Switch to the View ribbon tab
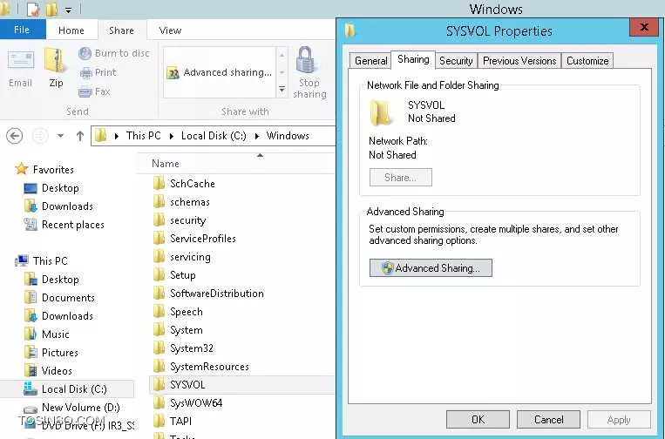Image resolution: width=665 pixels, height=439 pixels. click(170, 30)
